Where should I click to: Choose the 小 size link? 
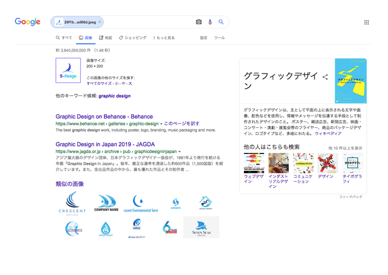click(x=116, y=84)
